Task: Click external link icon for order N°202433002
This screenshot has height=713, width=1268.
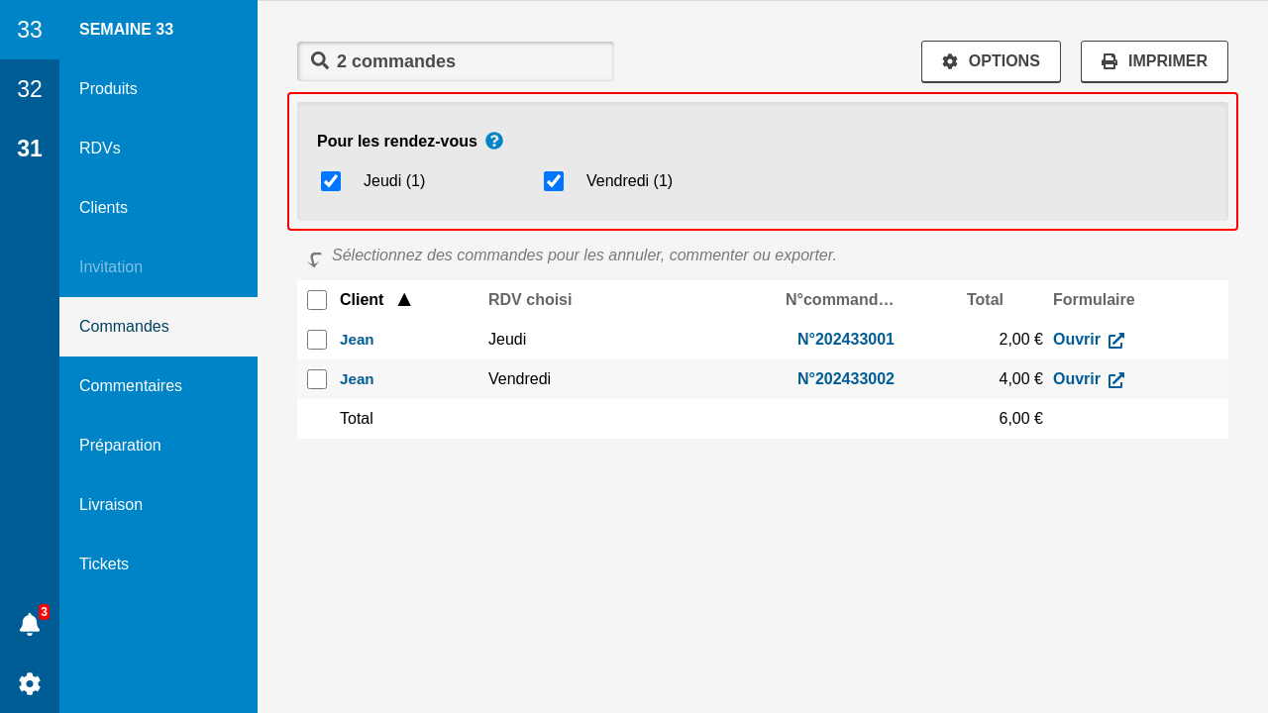Action: [1116, 380]
